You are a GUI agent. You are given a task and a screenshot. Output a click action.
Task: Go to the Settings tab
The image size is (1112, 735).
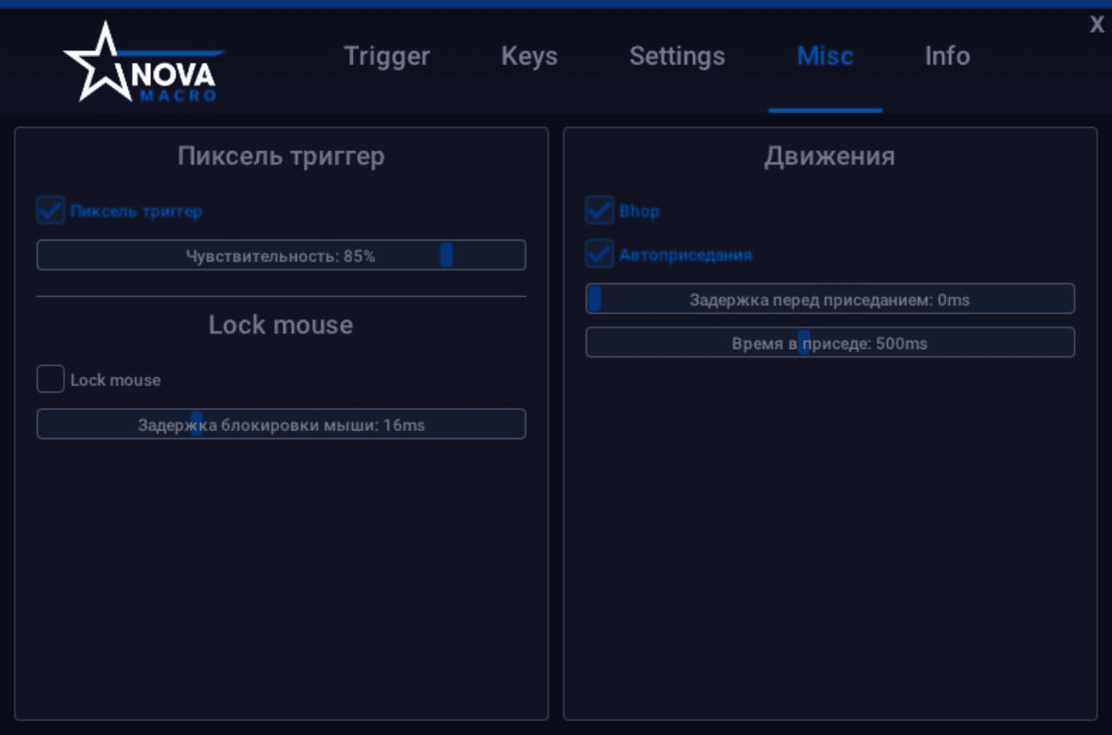[x=677, y=56]
